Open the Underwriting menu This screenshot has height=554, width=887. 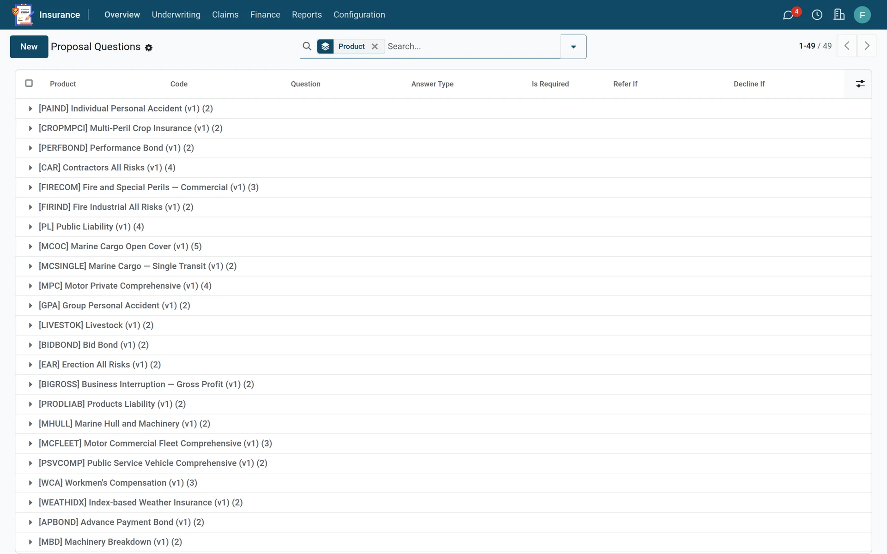(x=176, y=15)
